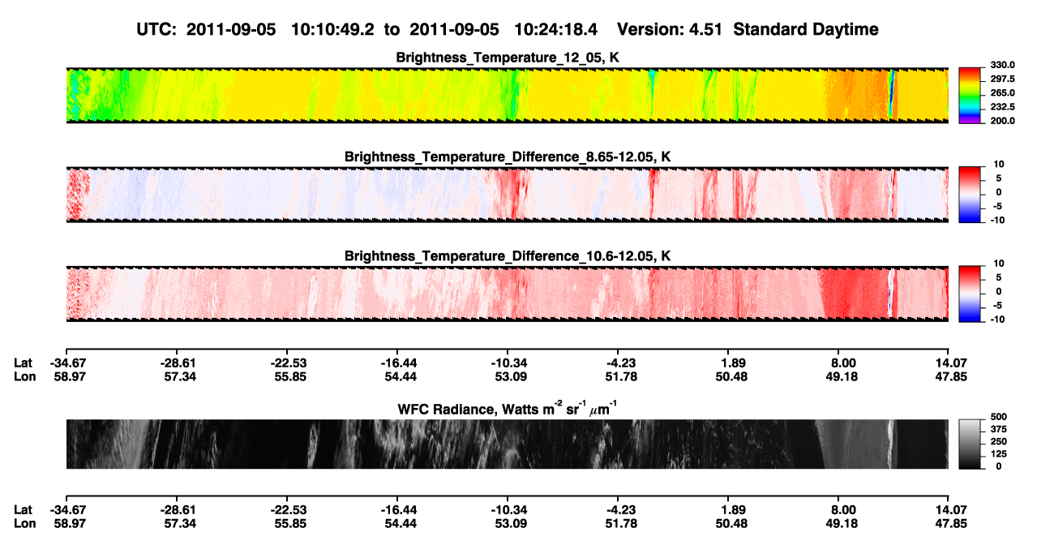Click longitude 51.78 on the bottom-most axis

pyautogui.click(x=619, y=524)
